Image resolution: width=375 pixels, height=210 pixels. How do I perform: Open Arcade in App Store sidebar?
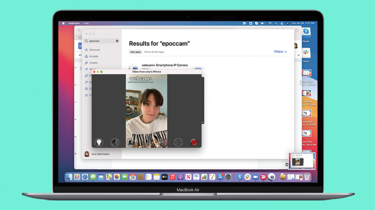(91, 56)
